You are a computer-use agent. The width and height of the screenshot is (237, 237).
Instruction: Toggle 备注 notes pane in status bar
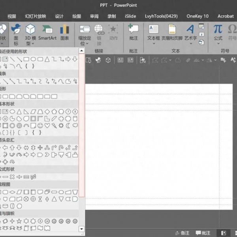tap(182, 233)
